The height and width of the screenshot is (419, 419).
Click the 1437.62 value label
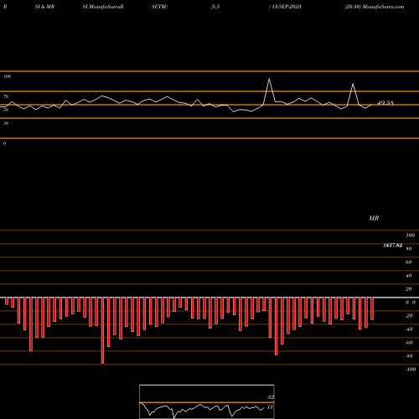point(393,246)
